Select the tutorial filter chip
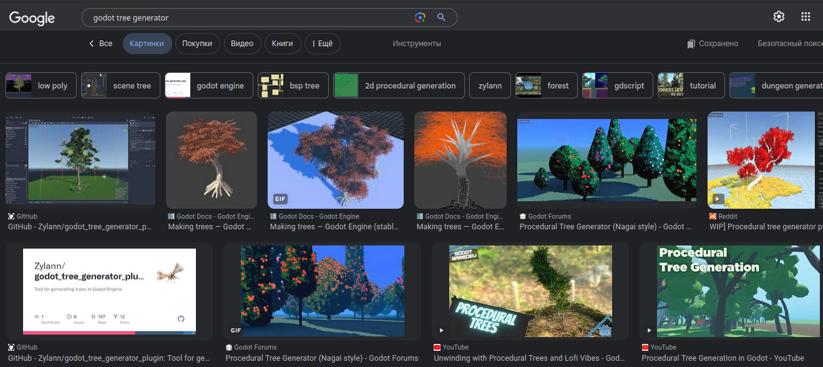Image resolution: width=823 pixels, height=367 pixels. pyautogui.click(x=691, y=85)
